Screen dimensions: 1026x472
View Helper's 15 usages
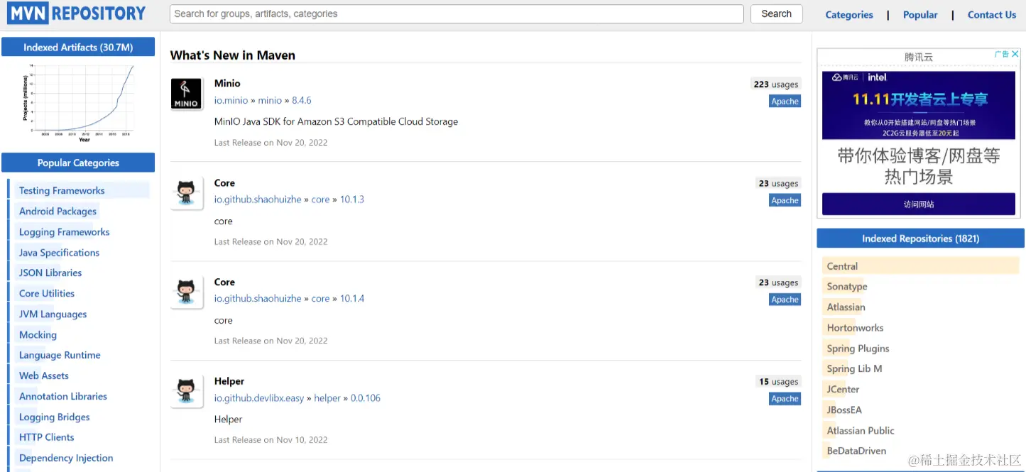coord(779,382)
